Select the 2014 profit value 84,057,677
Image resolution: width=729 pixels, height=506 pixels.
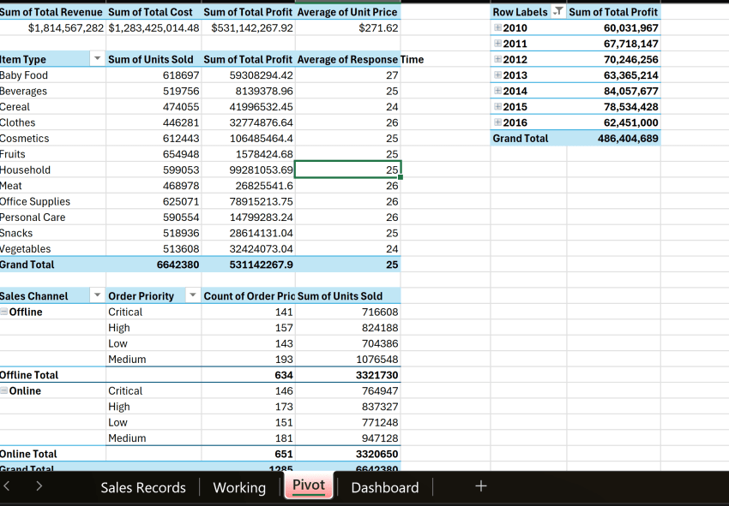click(614, 91)
